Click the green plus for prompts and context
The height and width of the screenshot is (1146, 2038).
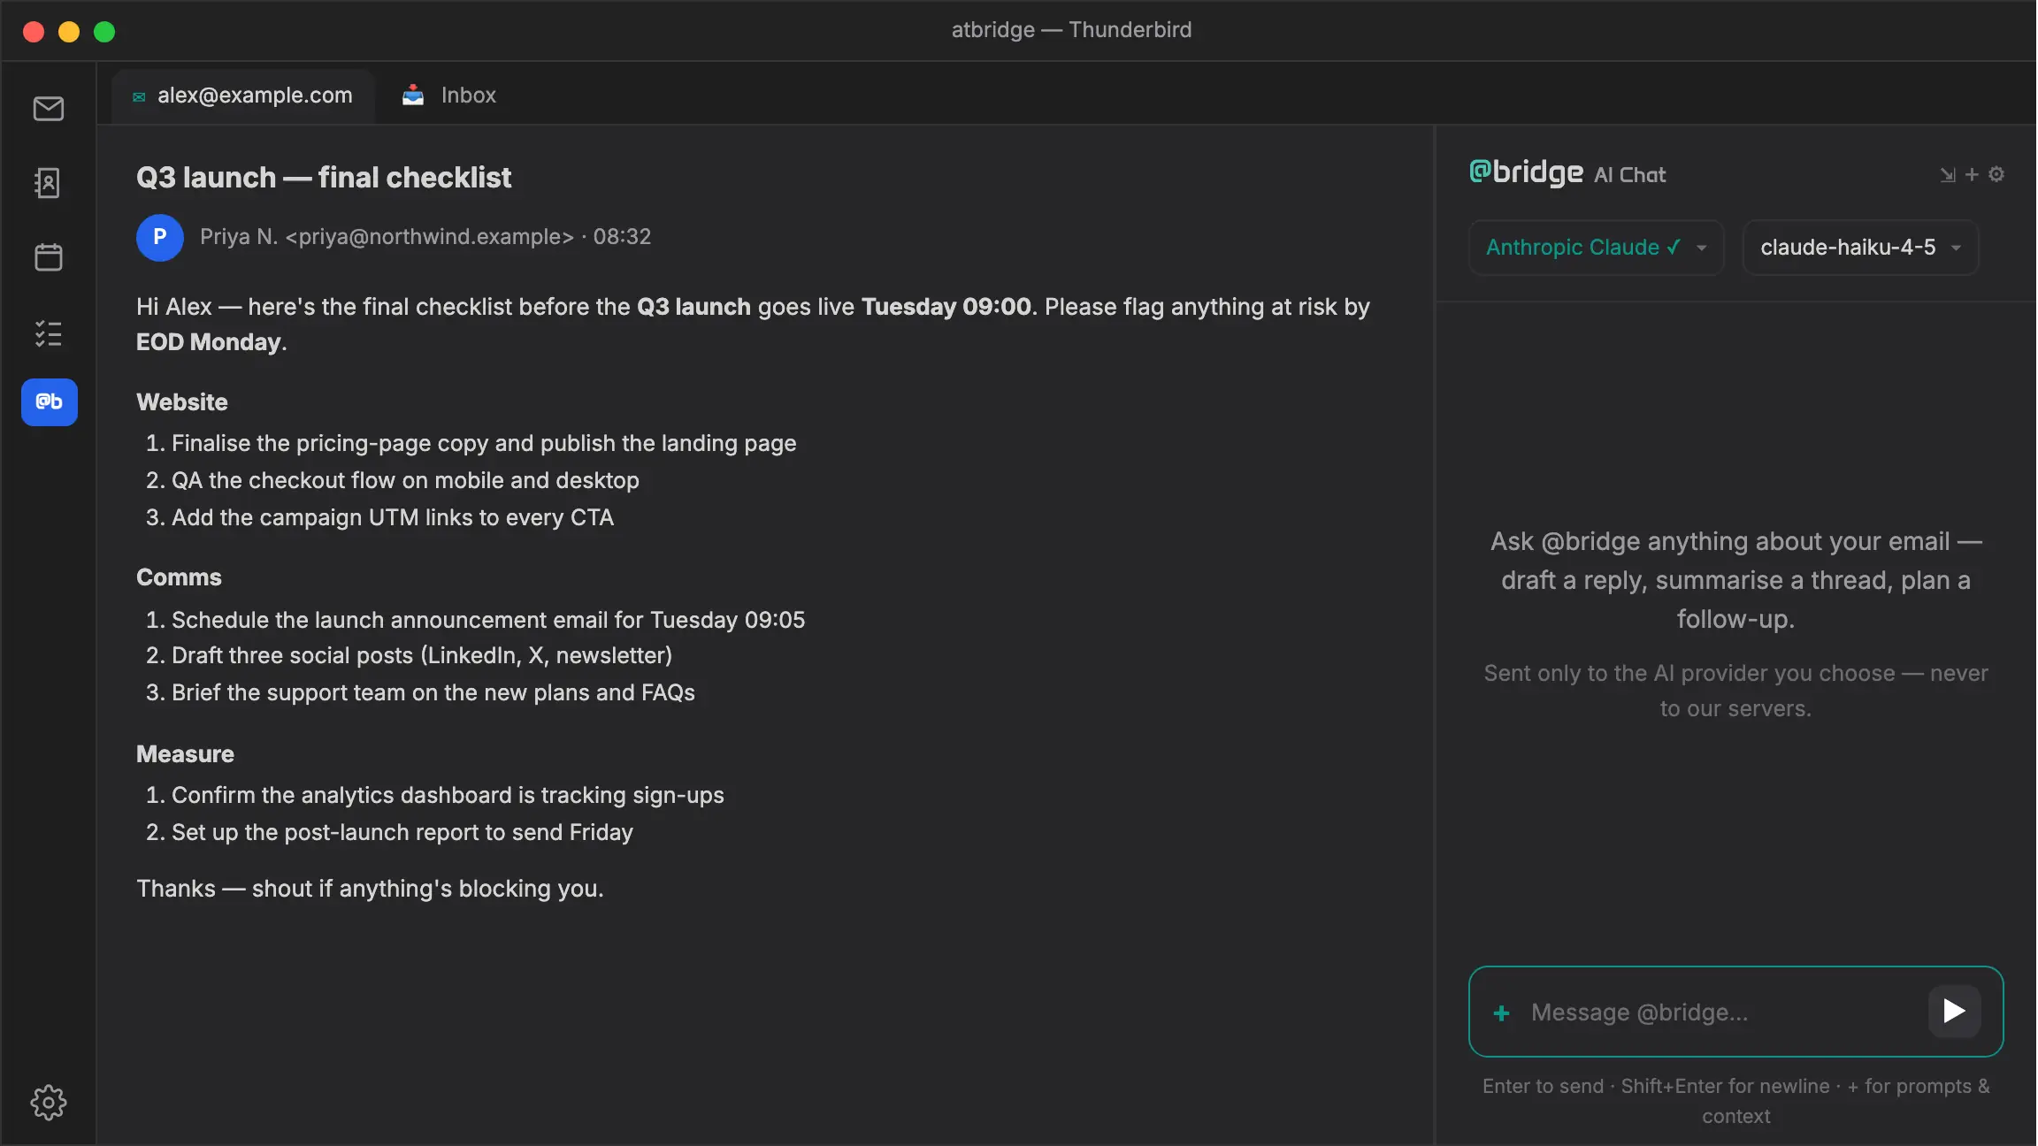pyautogui.click(x=1501, y=1012)
